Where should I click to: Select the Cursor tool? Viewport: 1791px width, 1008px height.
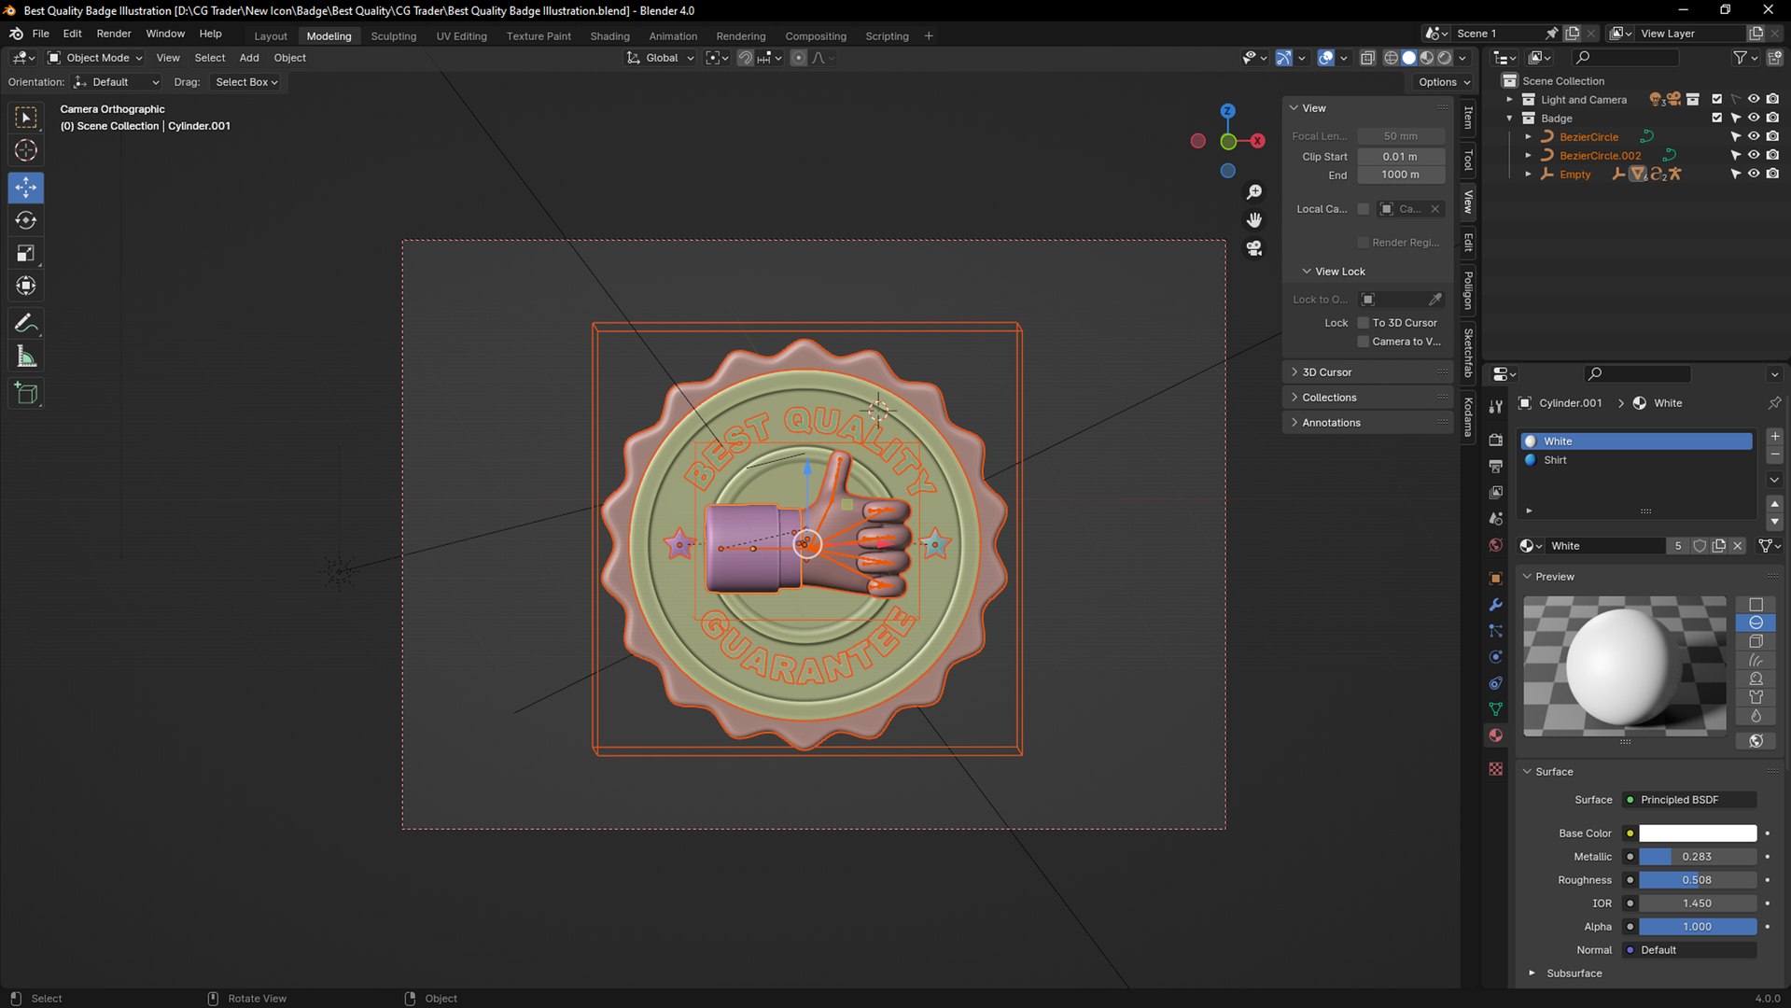26,150
